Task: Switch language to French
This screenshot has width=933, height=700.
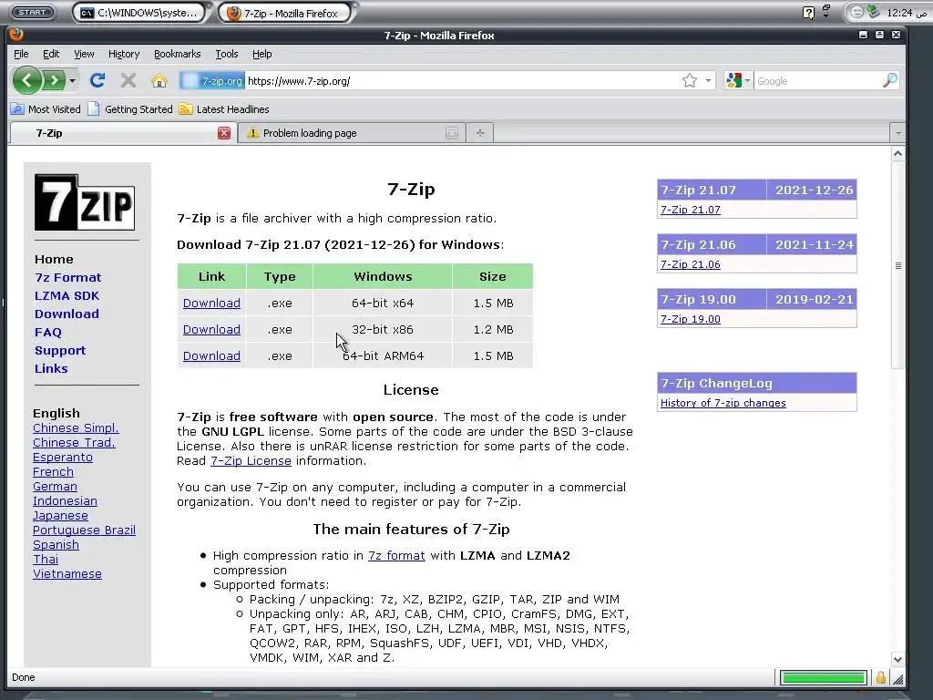Action: [53, 471]
